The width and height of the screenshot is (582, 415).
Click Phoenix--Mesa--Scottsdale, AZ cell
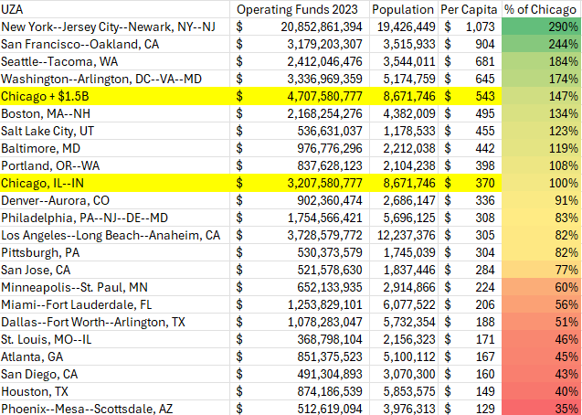coord(115,409)
